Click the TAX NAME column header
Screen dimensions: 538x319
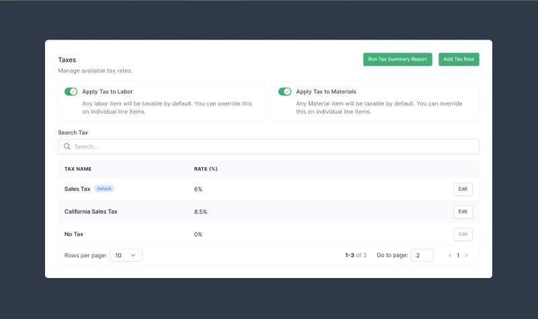click(x=78, y=169)
